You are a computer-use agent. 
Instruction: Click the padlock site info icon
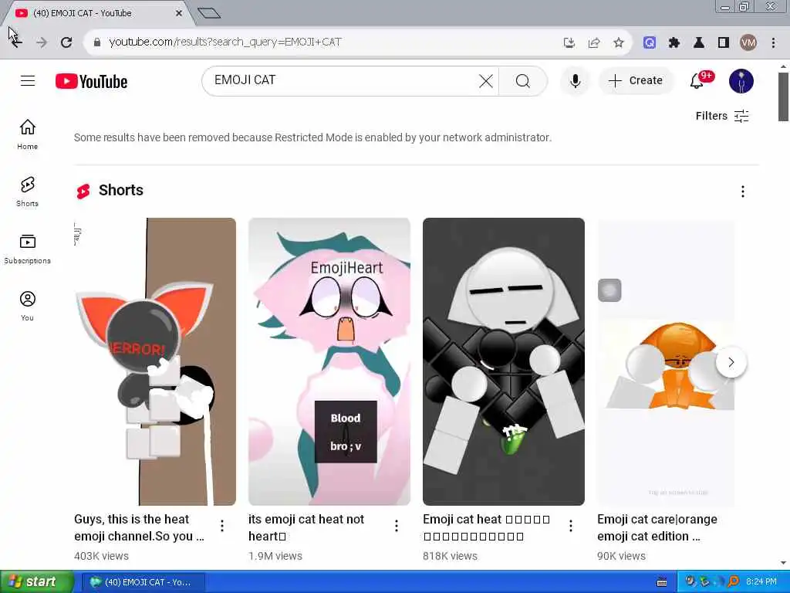click(97, 42)
